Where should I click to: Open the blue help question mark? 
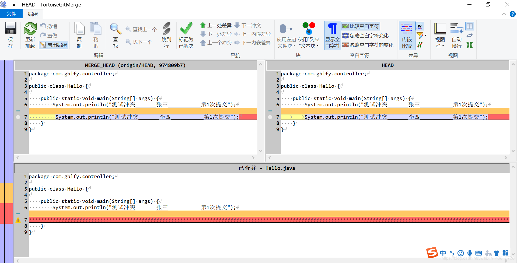tap(512, 14)
